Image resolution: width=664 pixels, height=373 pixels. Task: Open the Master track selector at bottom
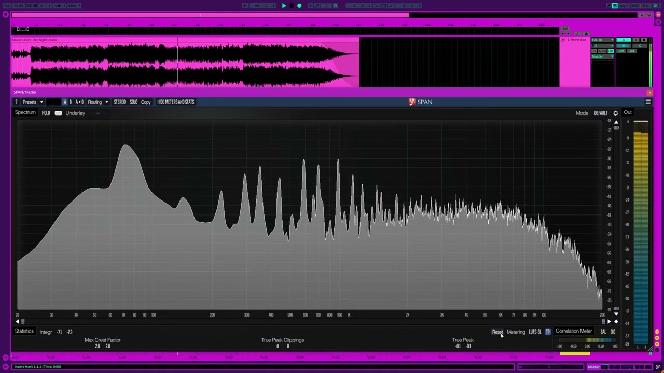[x=593, y=367]
